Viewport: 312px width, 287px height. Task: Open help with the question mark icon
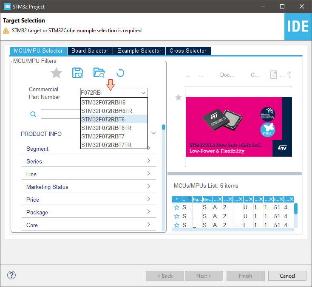coord(11,275)
